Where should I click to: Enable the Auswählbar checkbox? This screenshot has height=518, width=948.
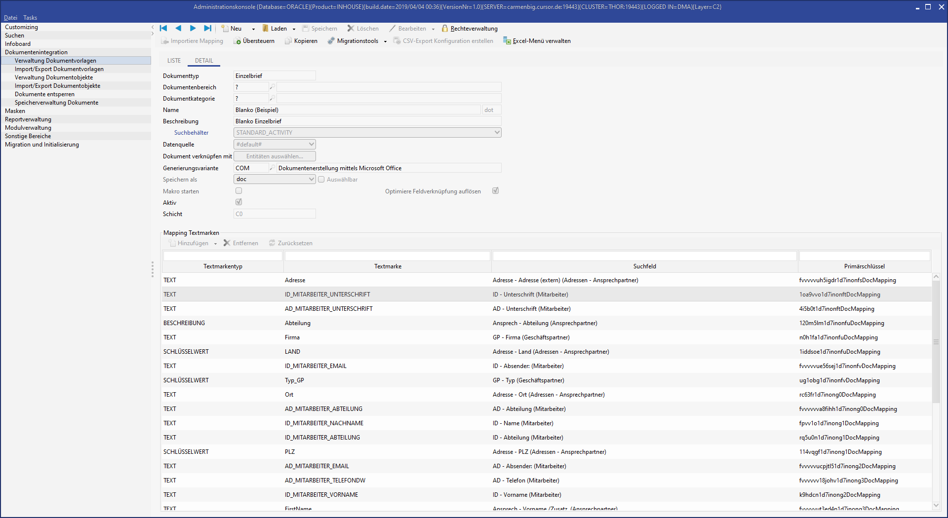[321, 180]
